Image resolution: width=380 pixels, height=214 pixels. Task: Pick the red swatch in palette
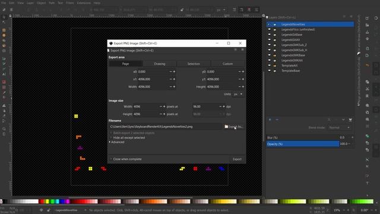(x=42, y=202)
